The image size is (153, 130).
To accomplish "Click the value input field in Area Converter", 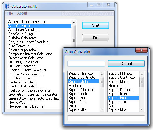I will coord(86,64).
